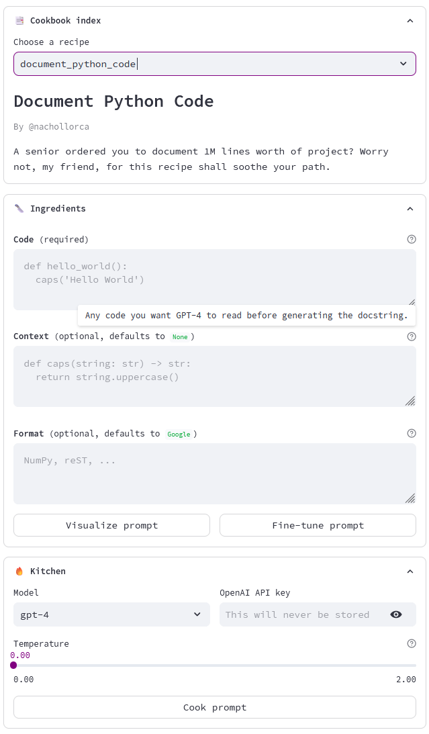
Task: Click the Kitchen flame icon
Action: [x=19, y=571]
